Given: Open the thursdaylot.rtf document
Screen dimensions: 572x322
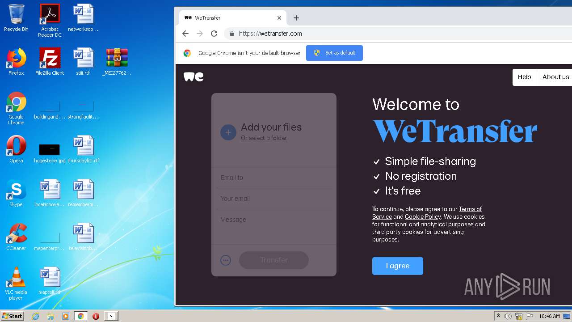Looking at the screenshot, I should tap(83, 149).
